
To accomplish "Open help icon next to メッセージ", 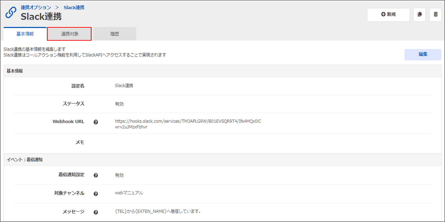I will [x=96, y=212].
